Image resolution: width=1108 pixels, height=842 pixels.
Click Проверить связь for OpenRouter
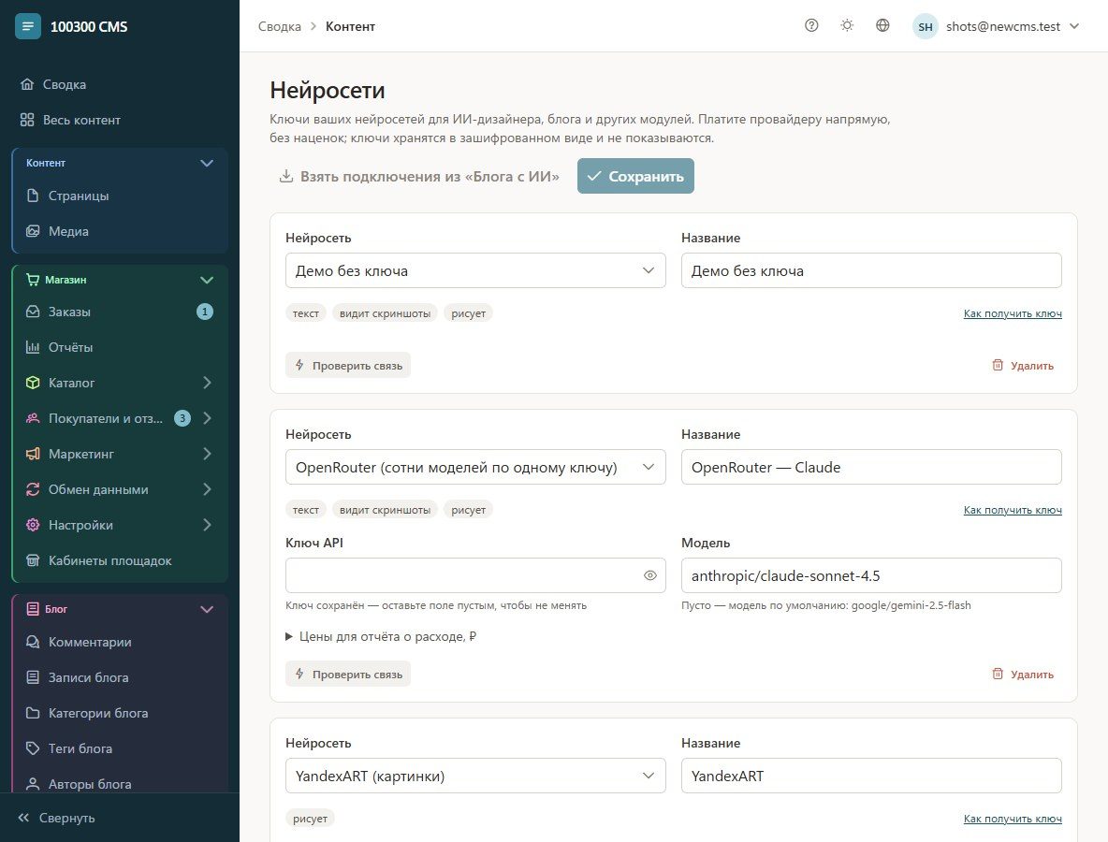coord(348,674)
